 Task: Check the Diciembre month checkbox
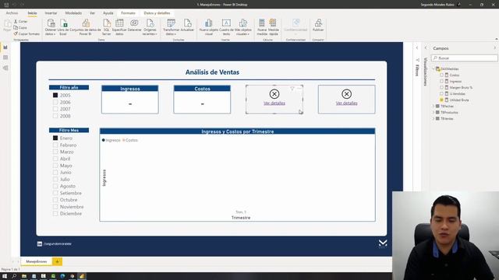[x=55, y=214]
